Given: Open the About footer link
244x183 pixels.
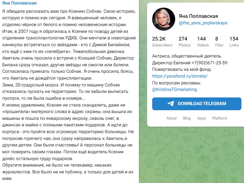Looking at the screenshot, I should tap(171, 118).
